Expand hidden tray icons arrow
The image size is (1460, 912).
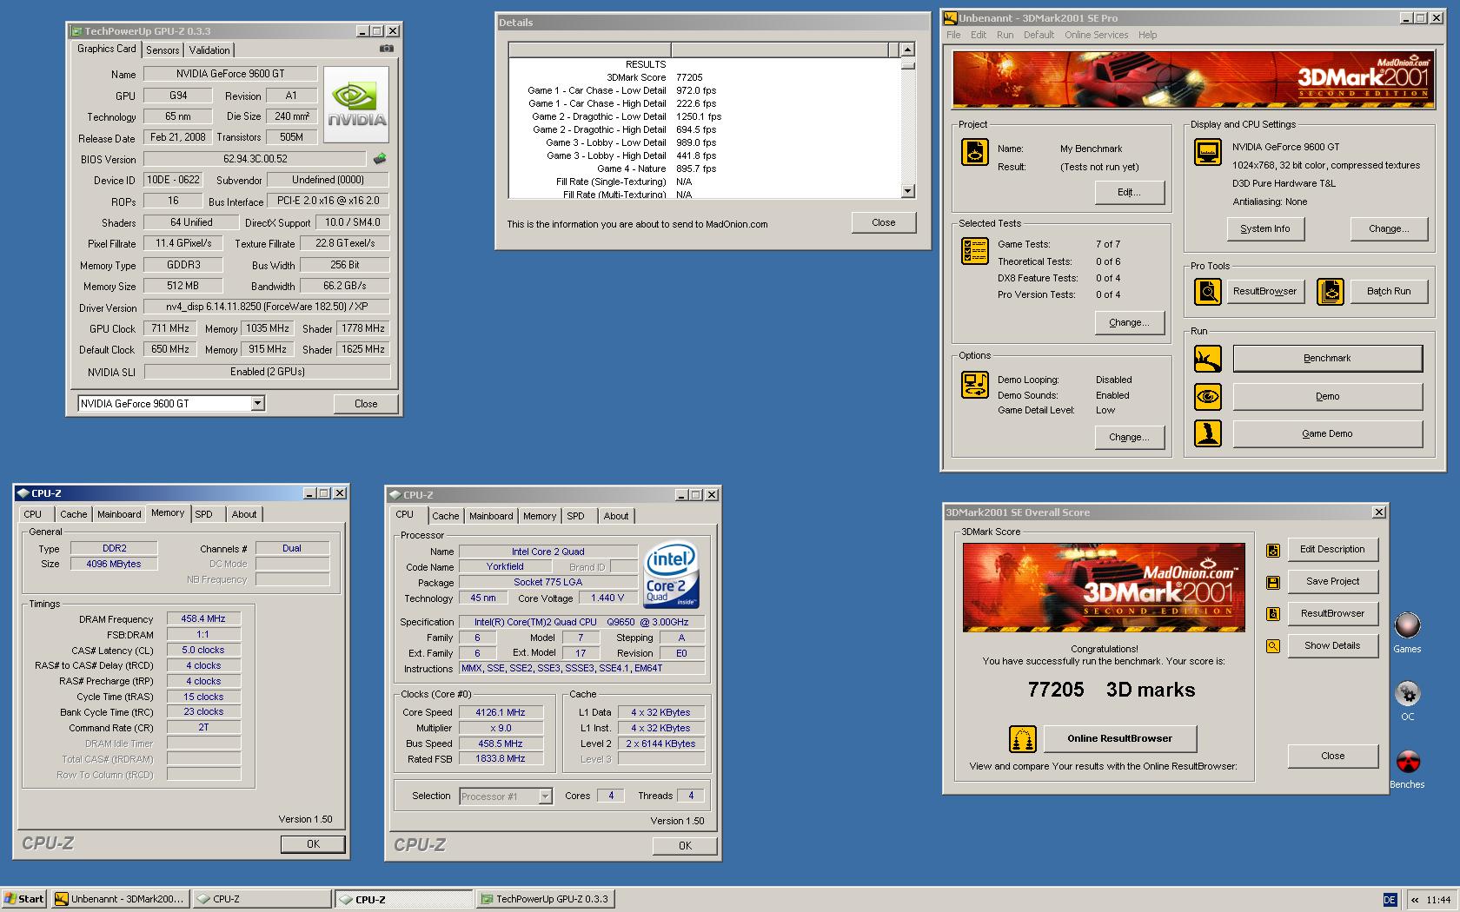click(1415, 900)
